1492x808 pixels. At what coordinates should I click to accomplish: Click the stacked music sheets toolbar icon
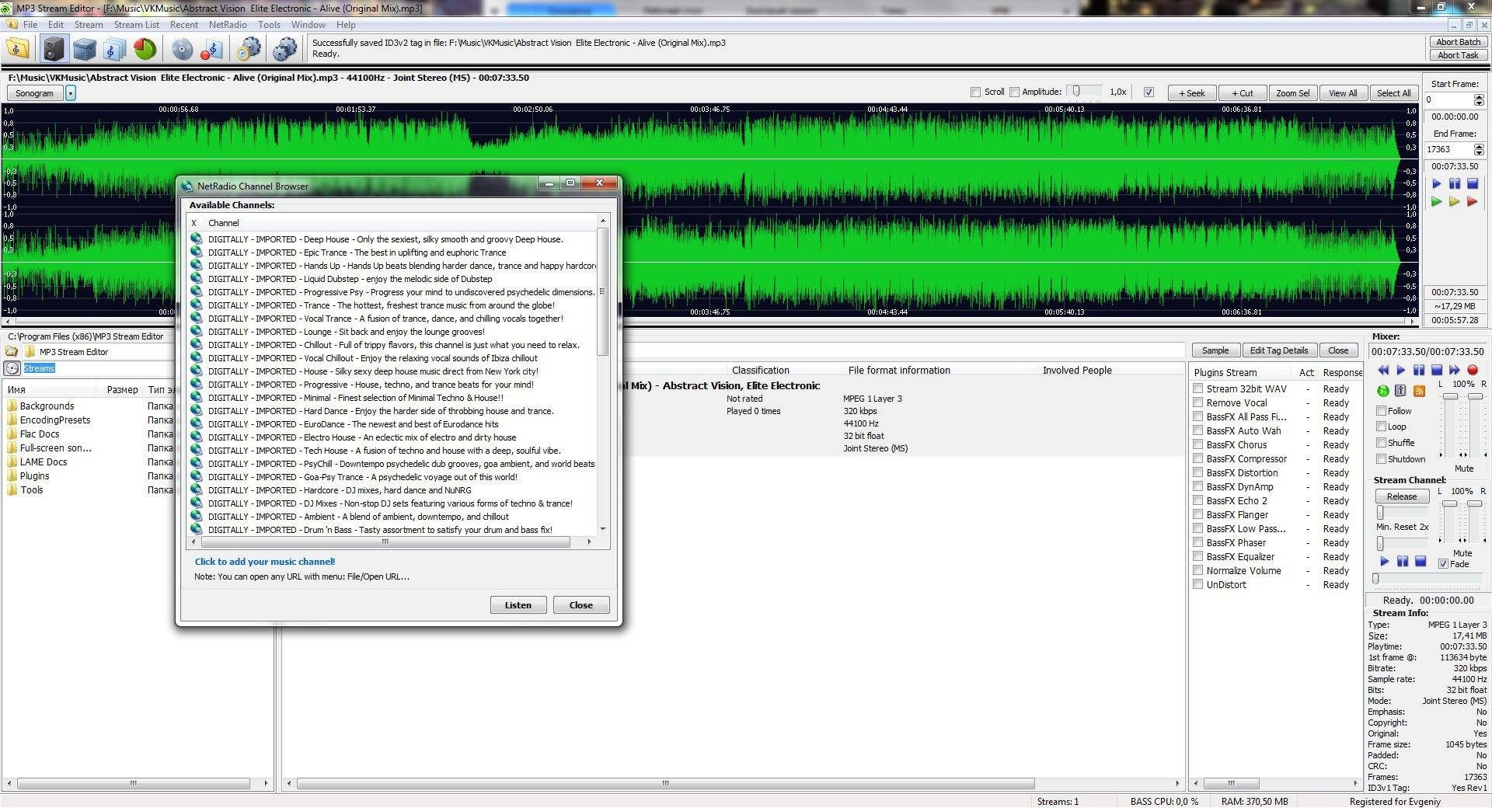pyautogui.click(x=113, y=49)
